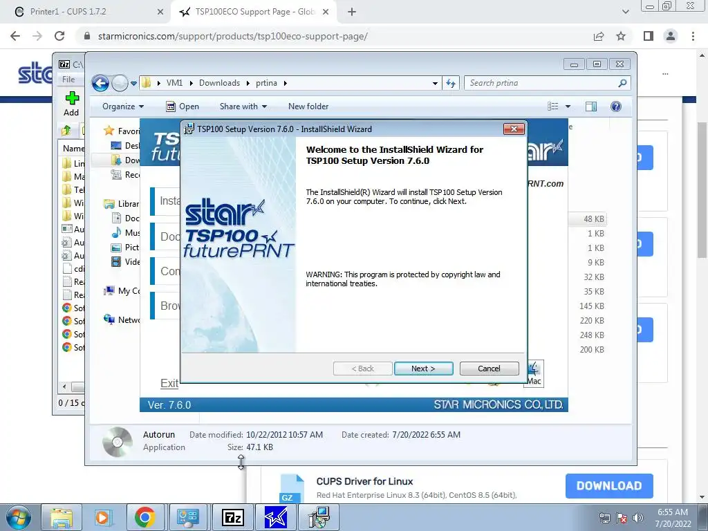Screen dimensions: 708x531
Task: Click the 7-Zip up folder icon
Action: [x=66, y=131]
